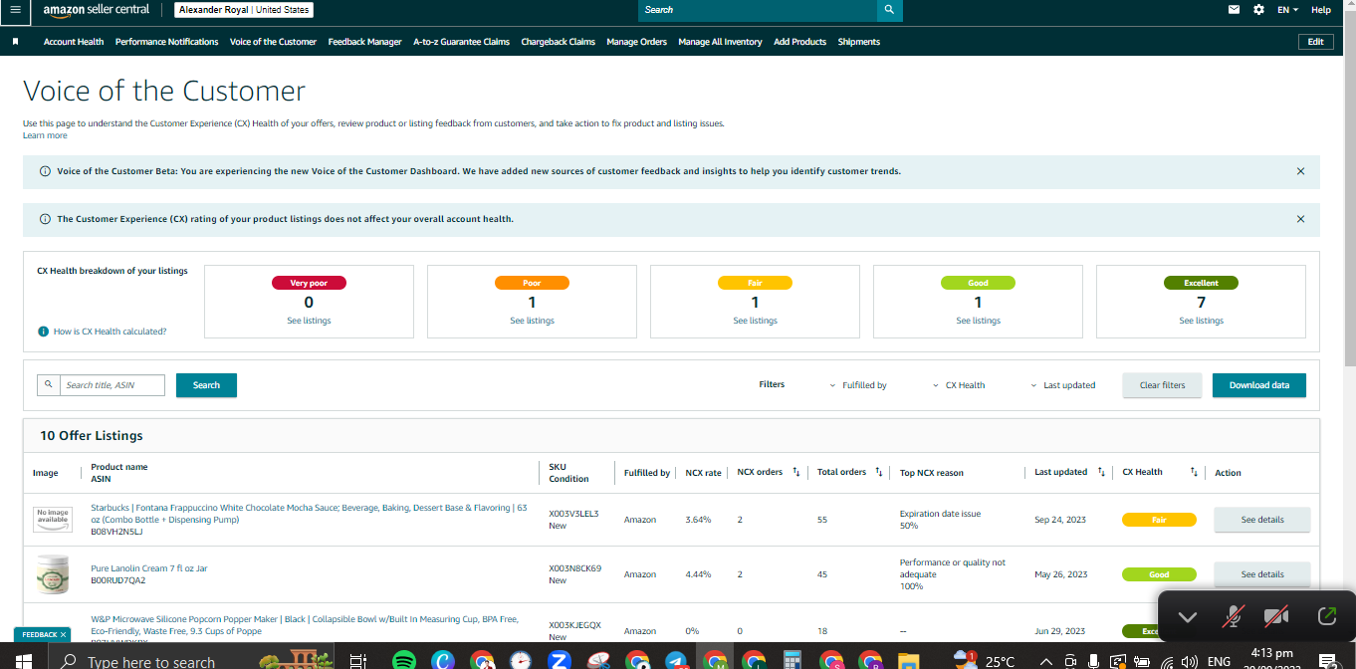This screenshot has width=1356, height=669.
Task: Open Chargeback Claims page
Action: click(x=558, y=42)
